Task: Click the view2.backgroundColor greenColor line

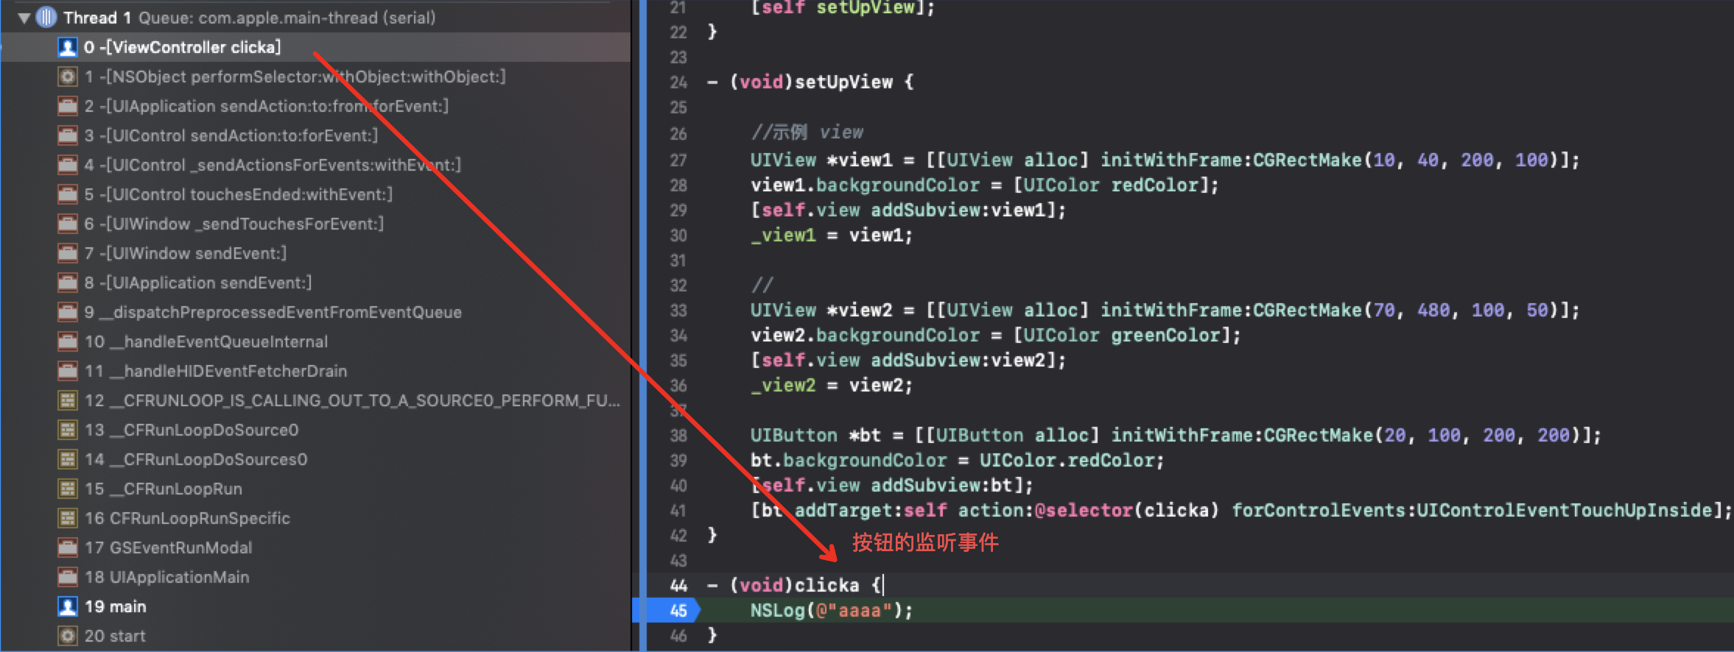Action: click(995, 335)
